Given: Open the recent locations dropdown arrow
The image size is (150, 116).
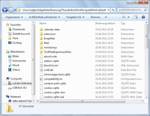Looking at the screenshot, I should 15,10.
